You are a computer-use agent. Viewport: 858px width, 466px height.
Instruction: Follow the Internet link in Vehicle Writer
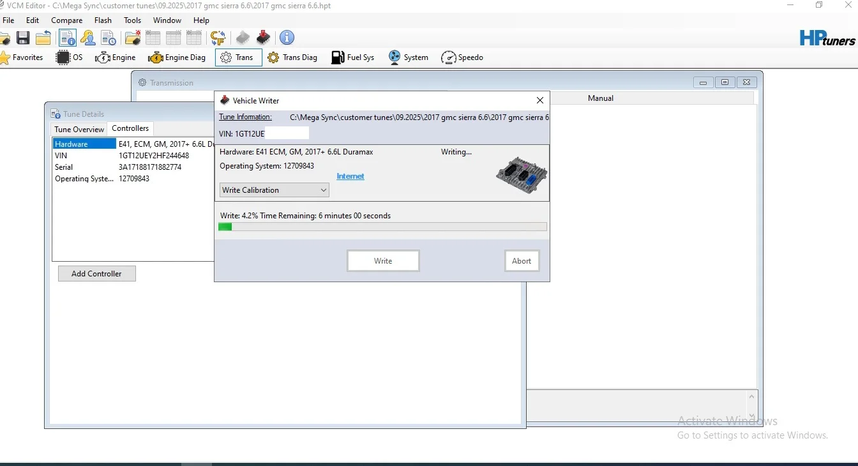(x=350, y=176)
